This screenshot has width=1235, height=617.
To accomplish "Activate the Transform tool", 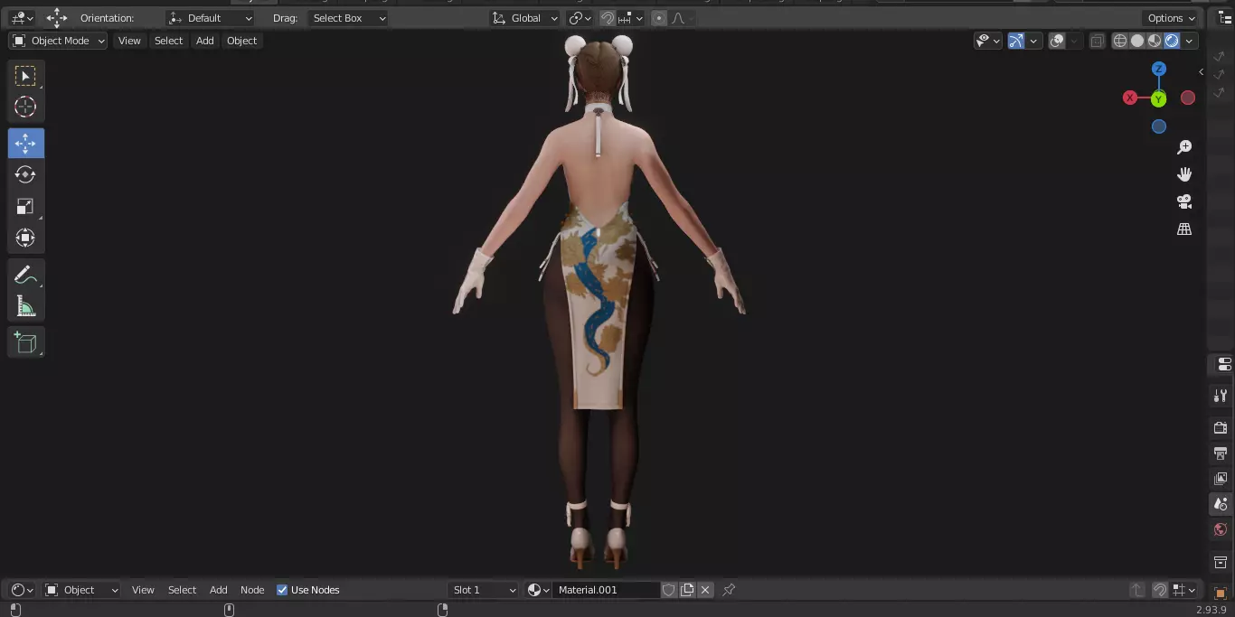I will 25,238.
